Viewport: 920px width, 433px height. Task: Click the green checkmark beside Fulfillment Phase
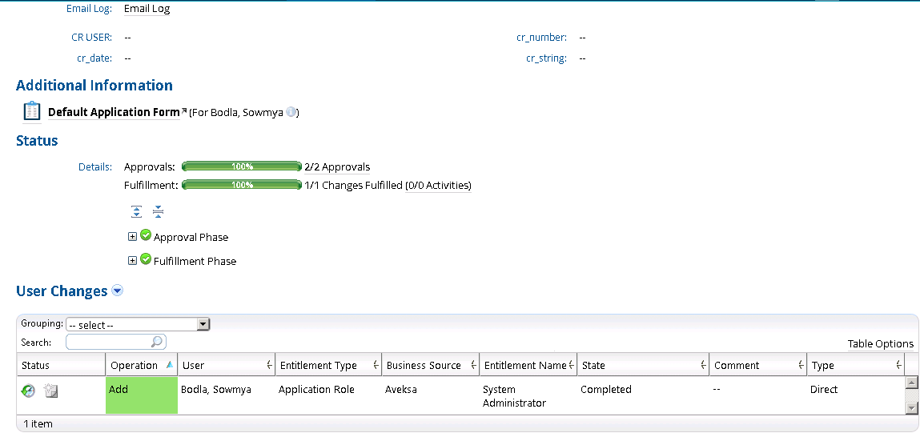[x=146, y=260]
